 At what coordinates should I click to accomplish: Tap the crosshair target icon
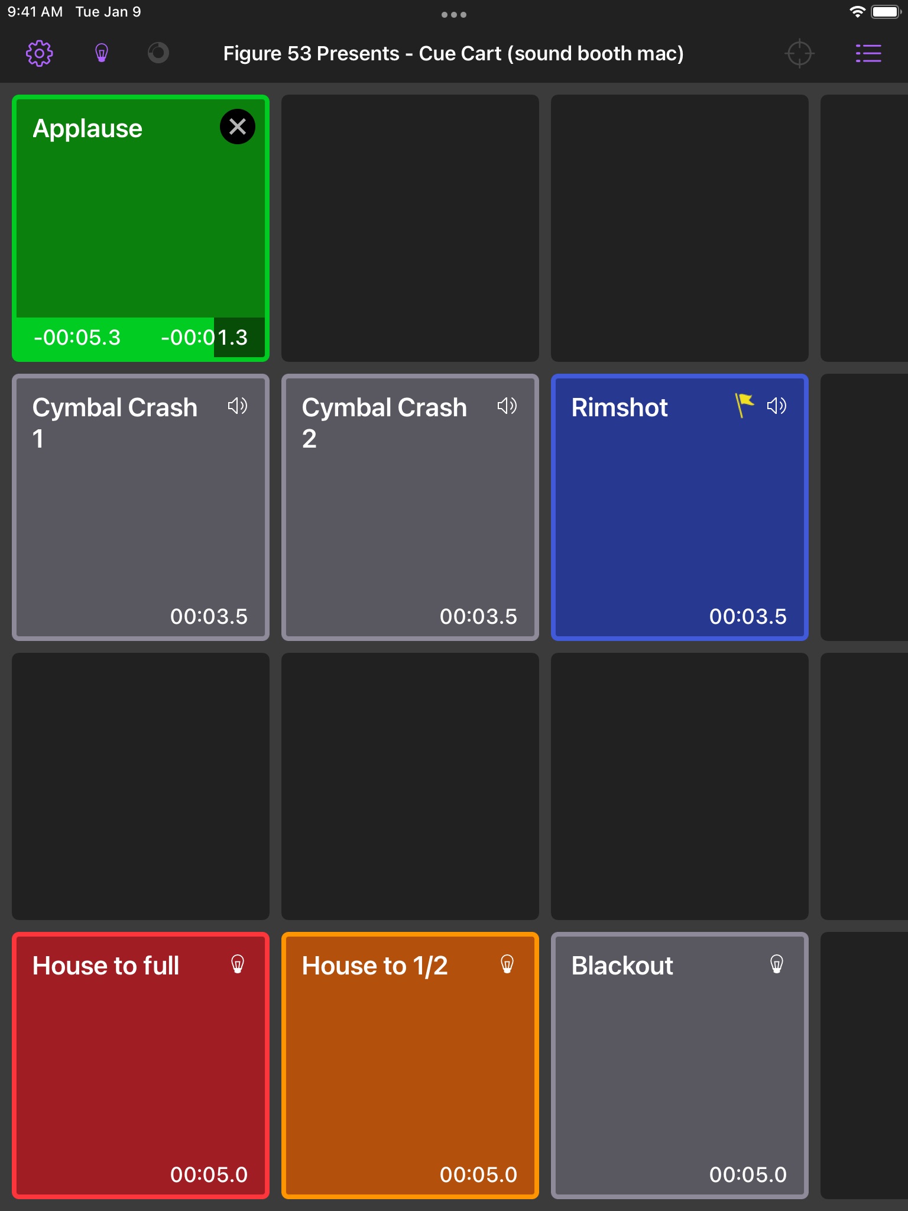pos(799,53)
